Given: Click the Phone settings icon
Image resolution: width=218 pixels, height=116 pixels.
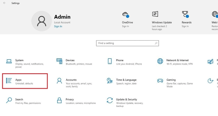Looking at the screenshot, I should 110,61.
